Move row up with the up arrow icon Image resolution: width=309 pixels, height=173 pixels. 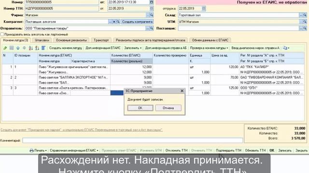click(x=18, y=48)
